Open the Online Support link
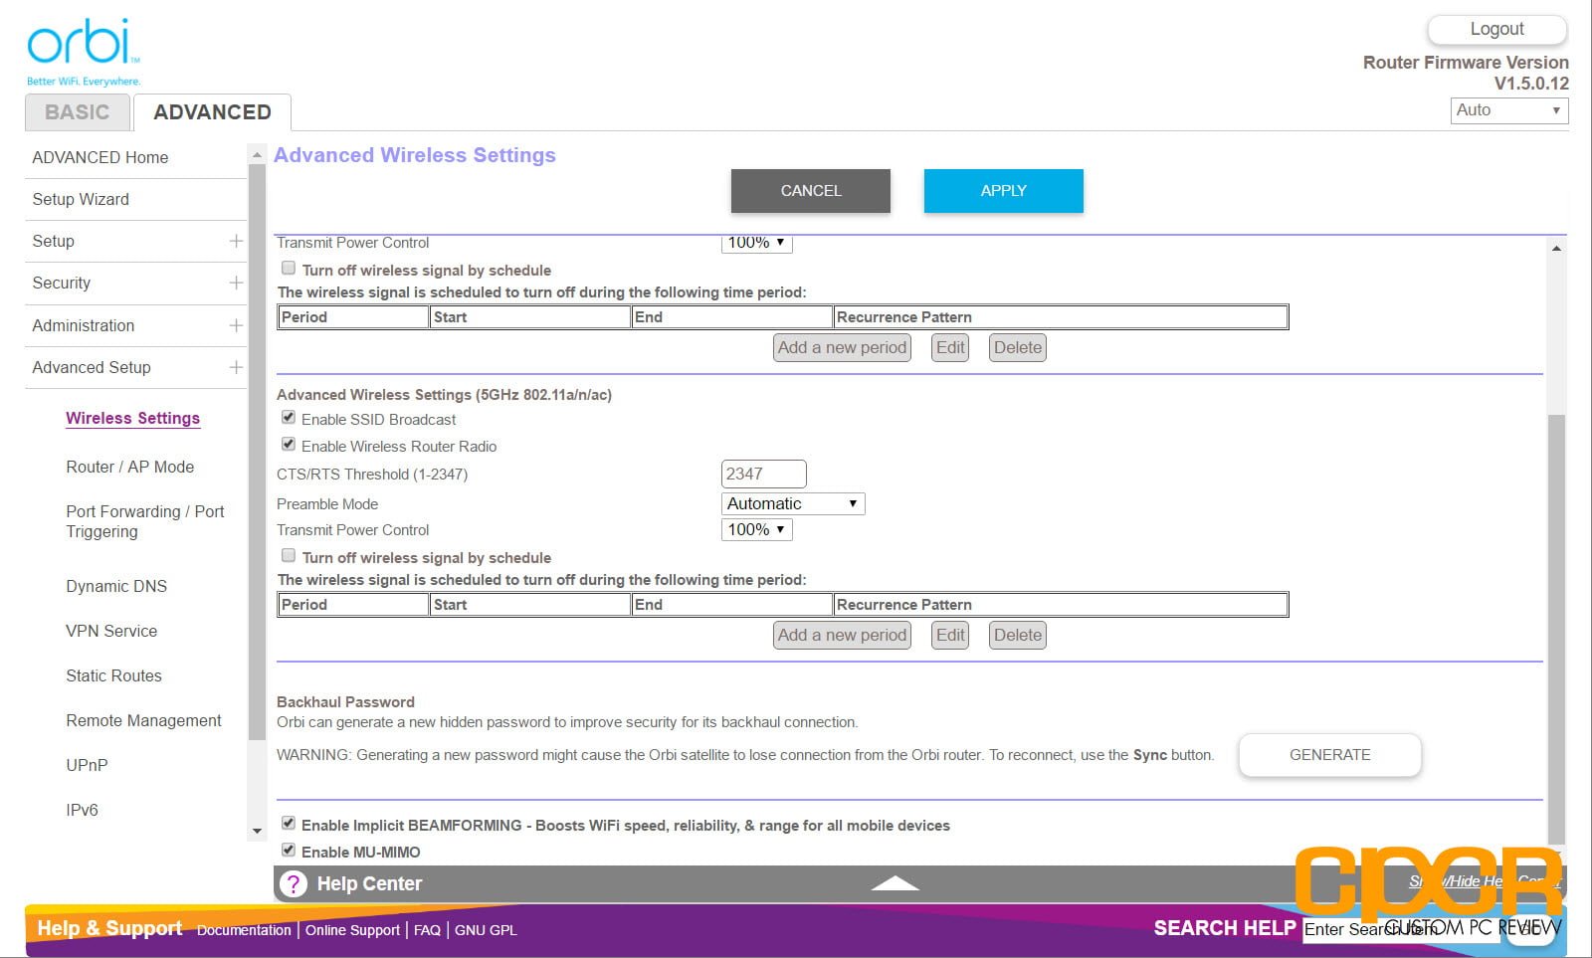1592x958 pixels. click(x=352, y=930)
